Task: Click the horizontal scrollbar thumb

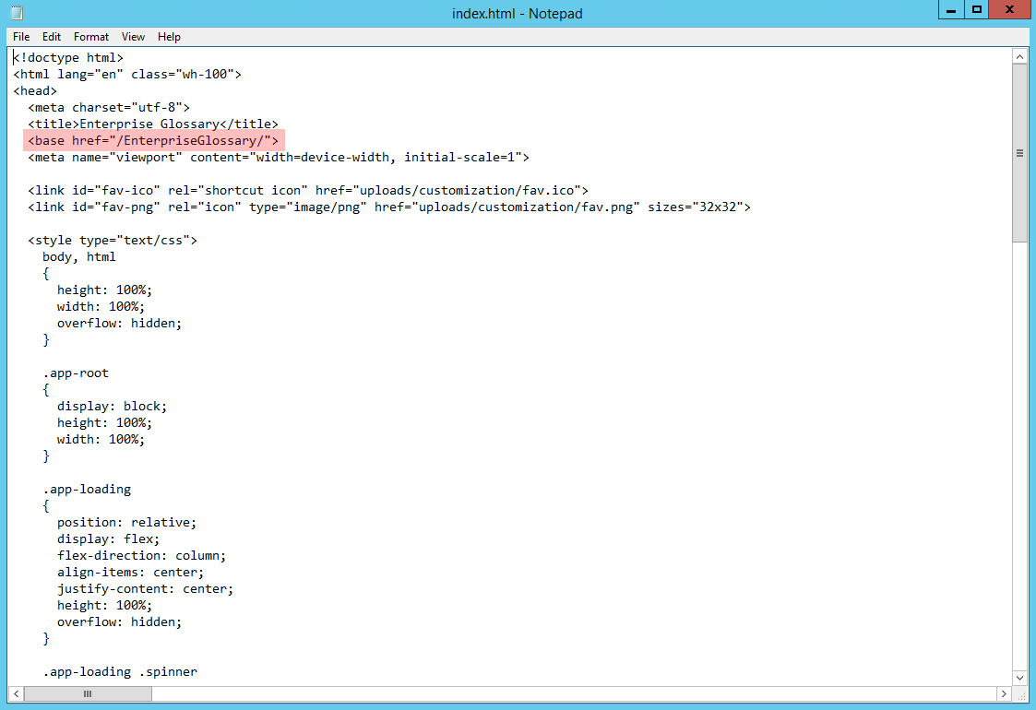Action: coord(88,693)
